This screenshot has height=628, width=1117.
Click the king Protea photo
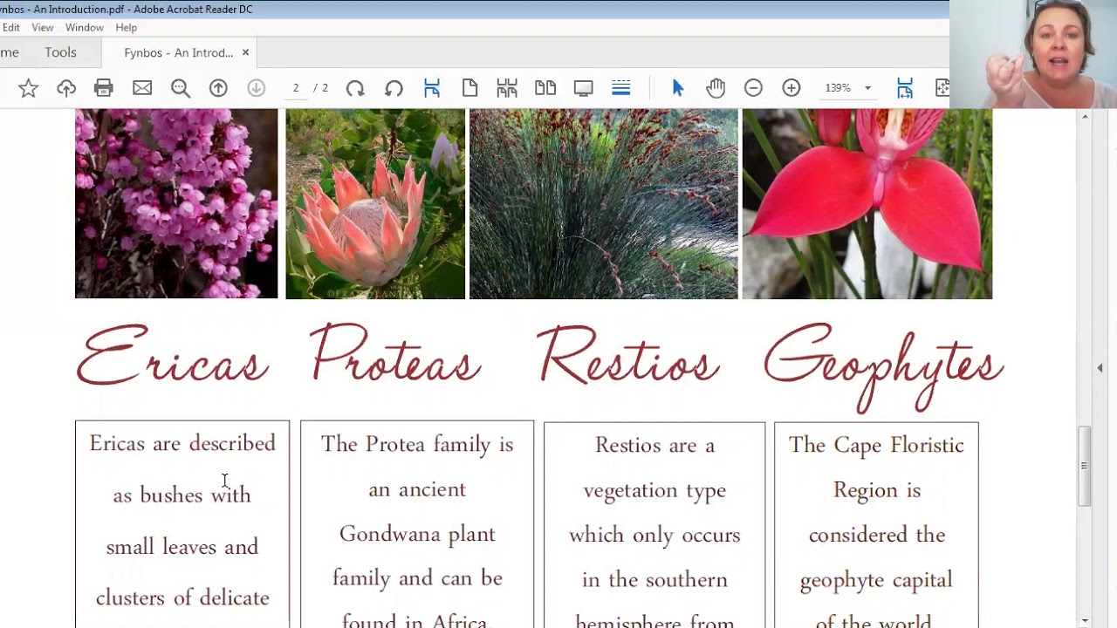(x=375, y=203)
